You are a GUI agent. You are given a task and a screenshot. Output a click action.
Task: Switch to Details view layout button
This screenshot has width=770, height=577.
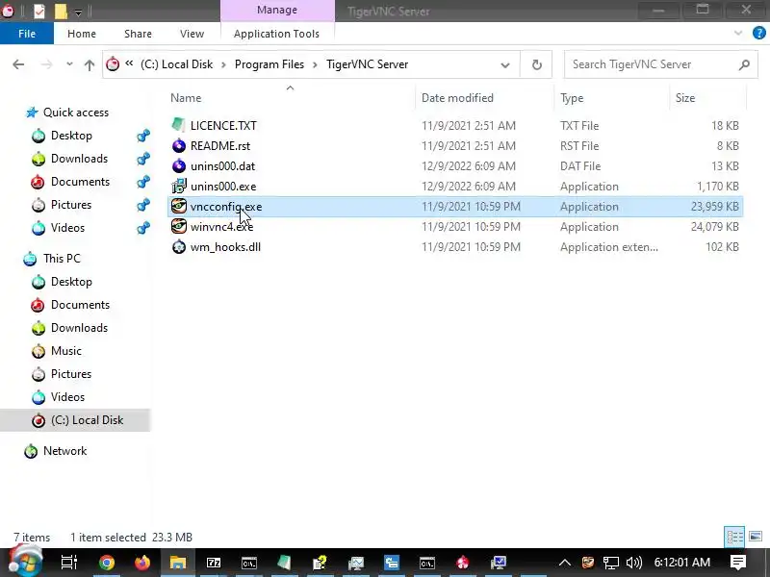(734, 537)
